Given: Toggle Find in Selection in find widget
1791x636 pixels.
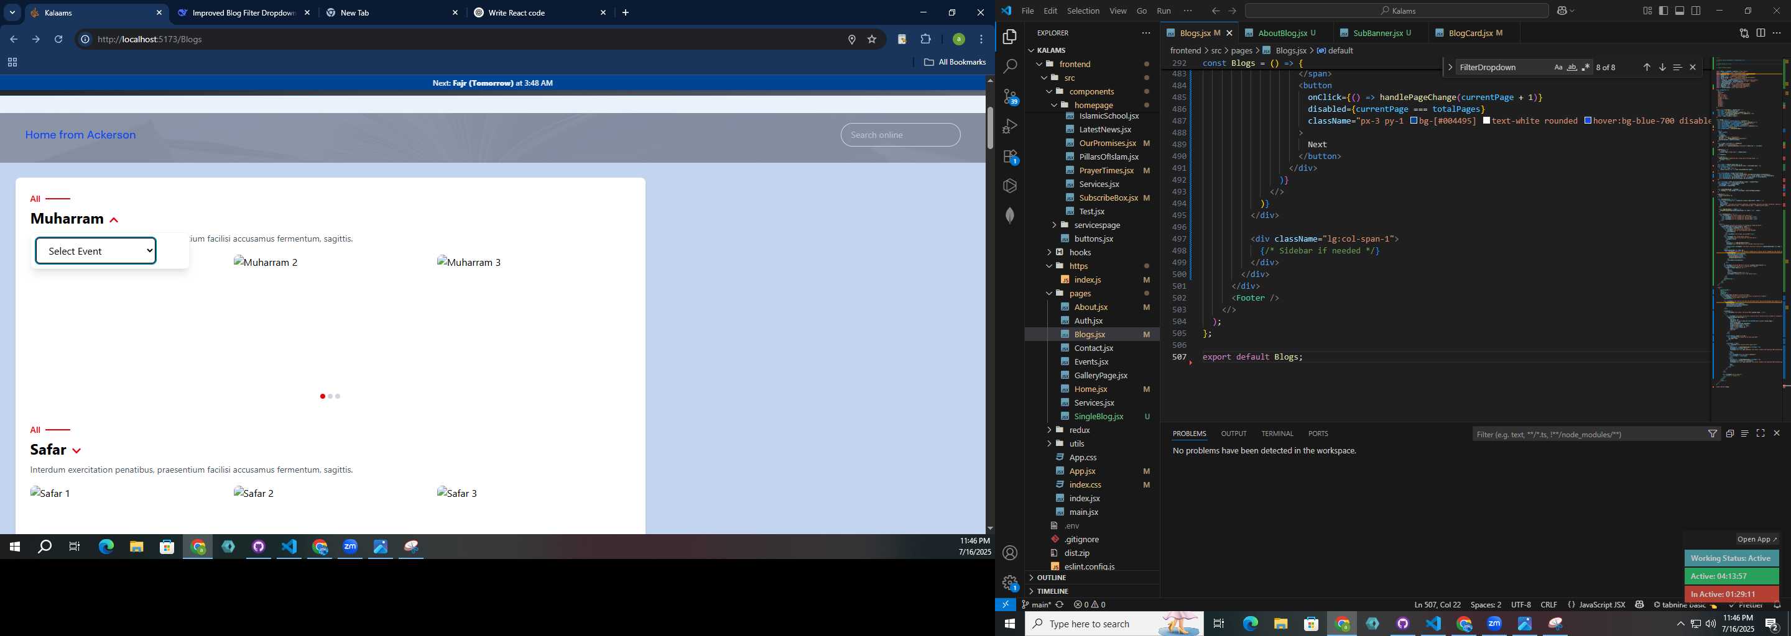Looking at the screenshot, I should click(x=1677, y=67).
